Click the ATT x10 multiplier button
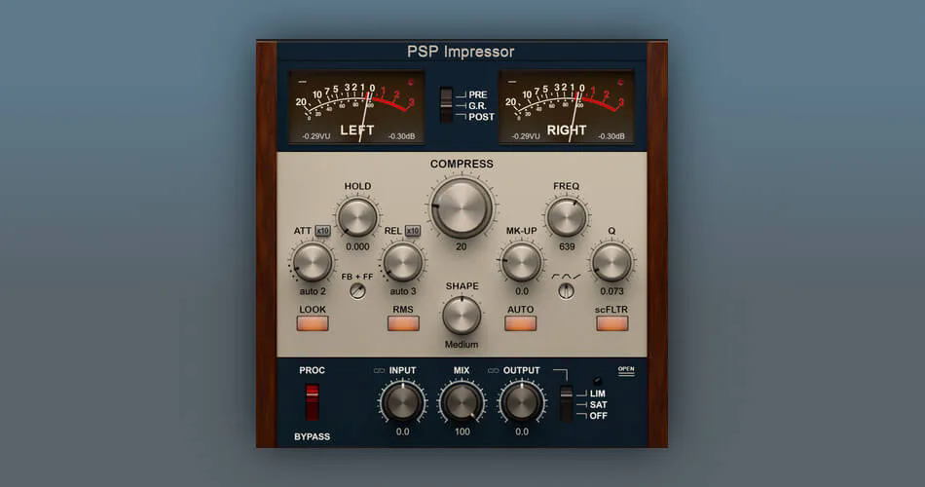Image resolution: width=925 pixels, height=487 pixels. tap(322, 231)
